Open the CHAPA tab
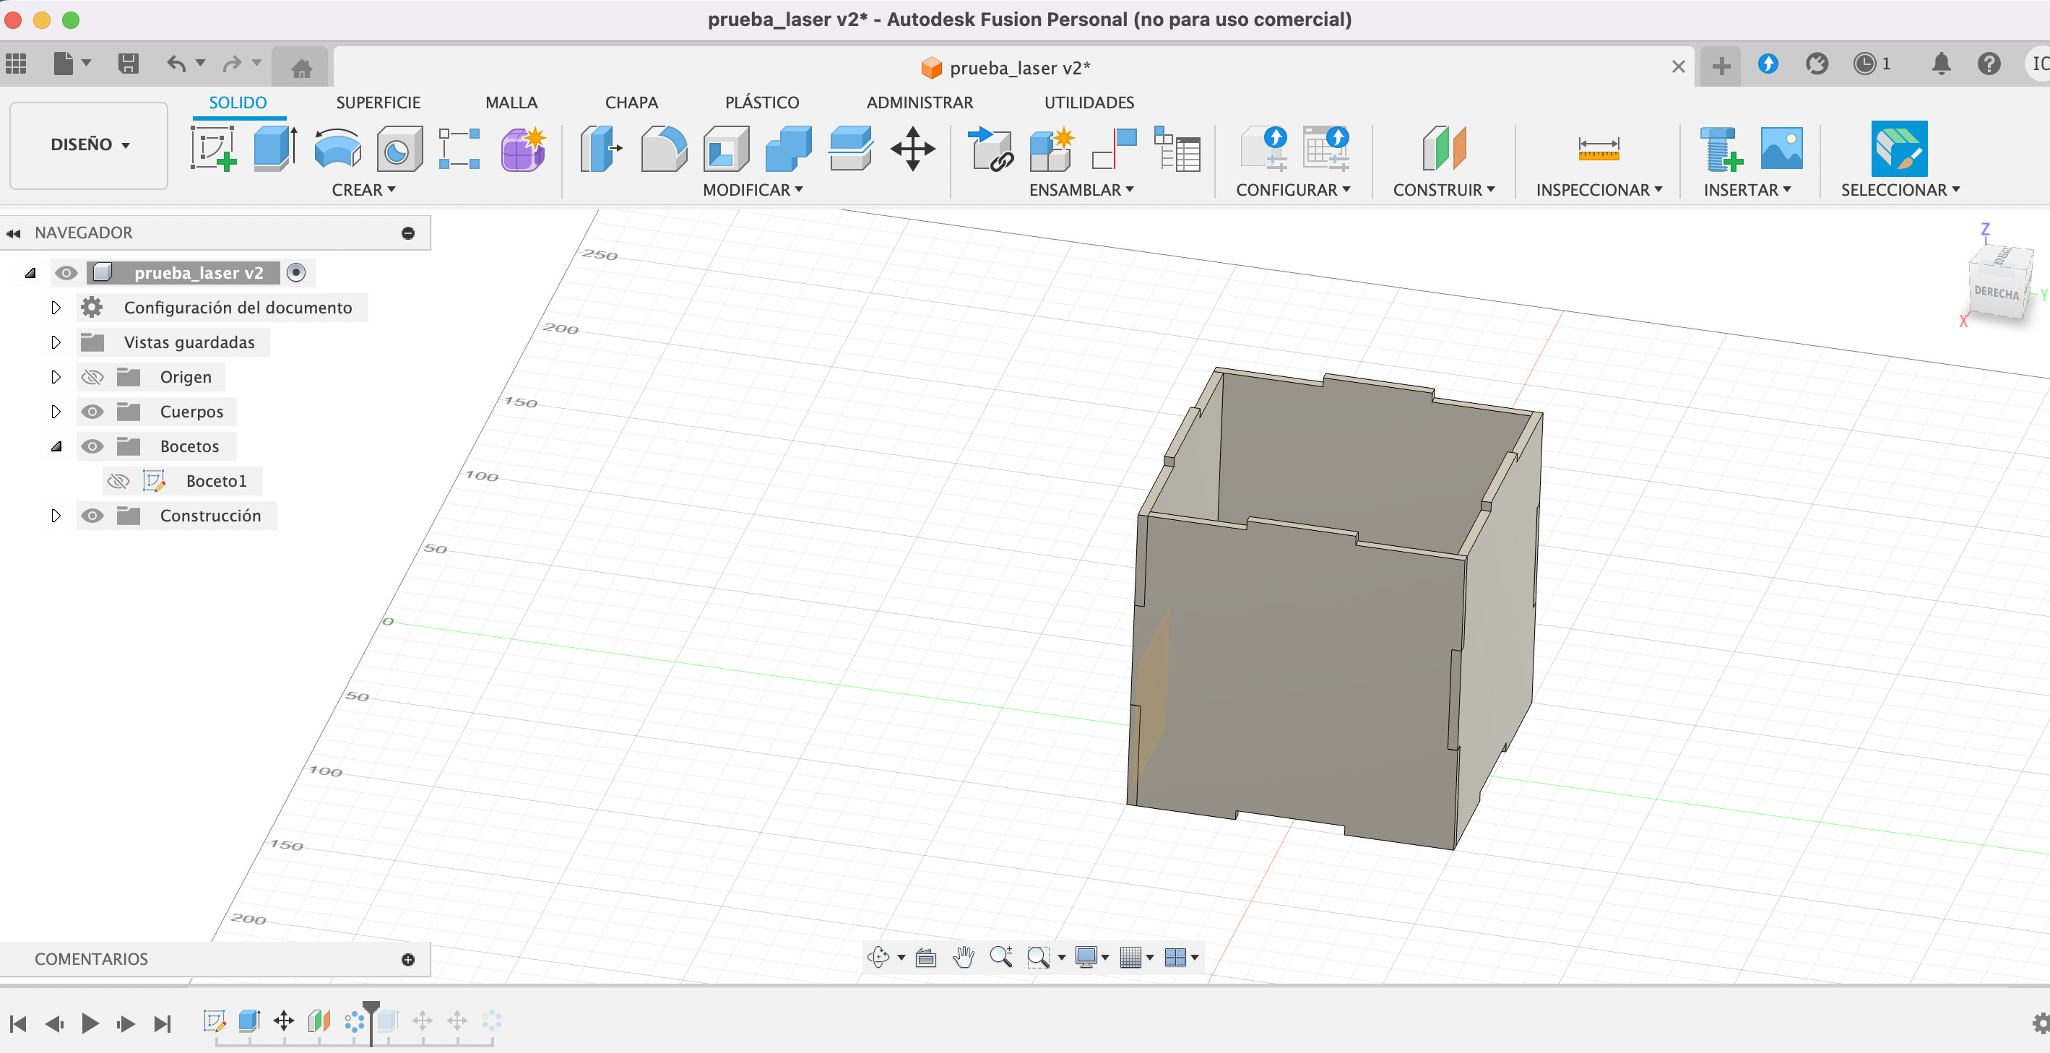 pyautogui.click(x=631, y=103)
